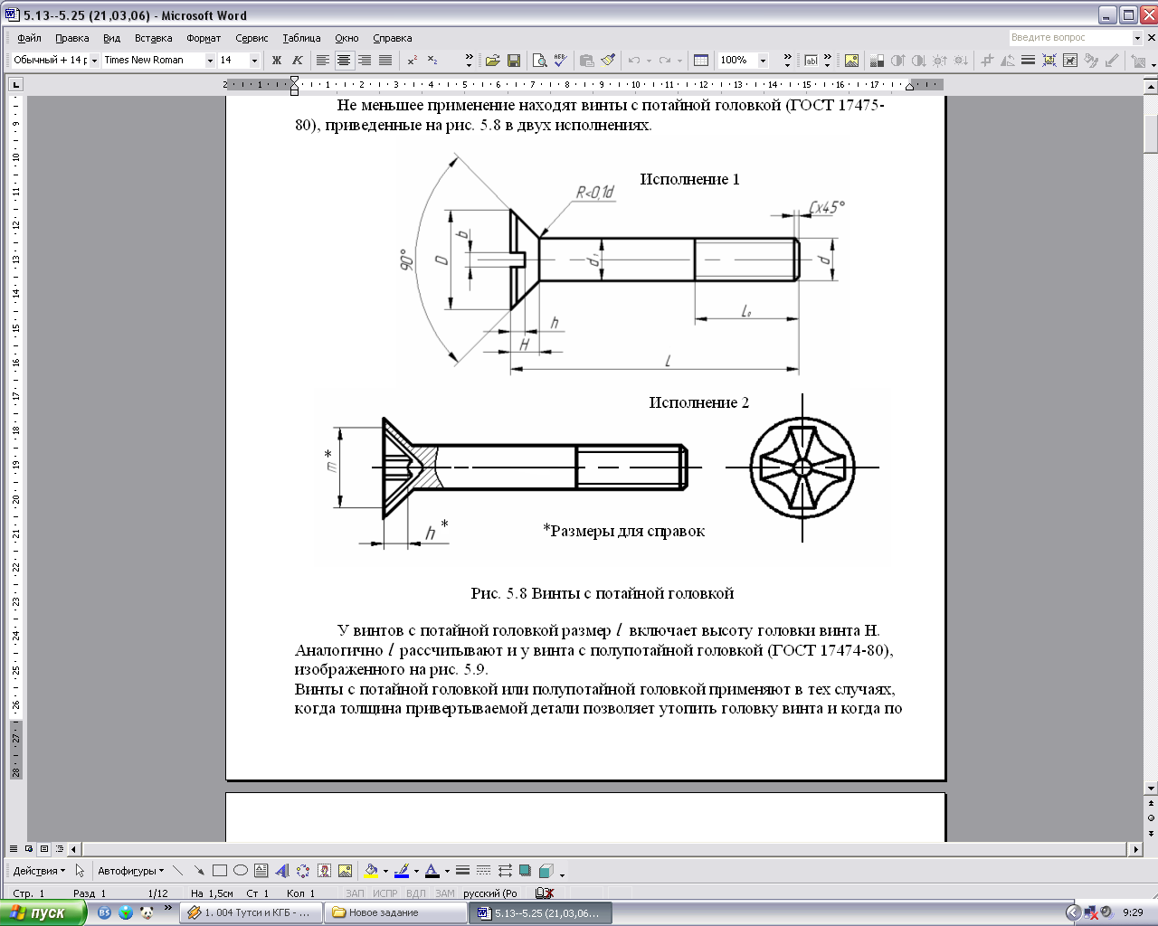
Task: Insert picture from Picture toolbar
Action: coord(851,61)
